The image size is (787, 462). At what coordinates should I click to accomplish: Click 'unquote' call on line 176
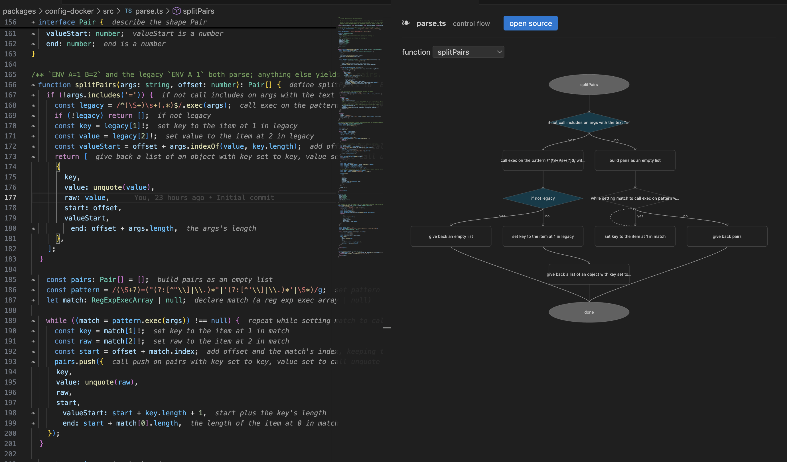[x=107, y=187]
